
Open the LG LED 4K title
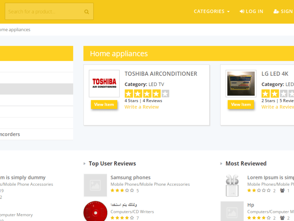(275, 74)
